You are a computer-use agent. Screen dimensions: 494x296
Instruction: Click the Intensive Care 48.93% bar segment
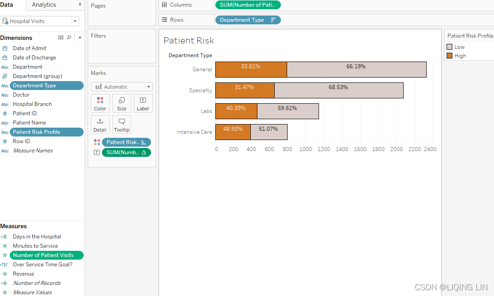click(x=233, y=132)
